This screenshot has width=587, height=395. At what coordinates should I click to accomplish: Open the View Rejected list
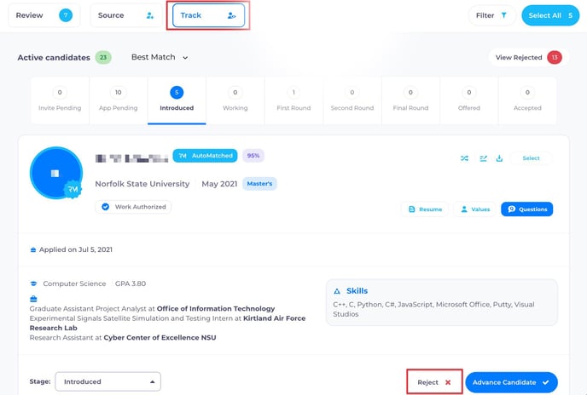pyautogui.click(x=529, y=58)
